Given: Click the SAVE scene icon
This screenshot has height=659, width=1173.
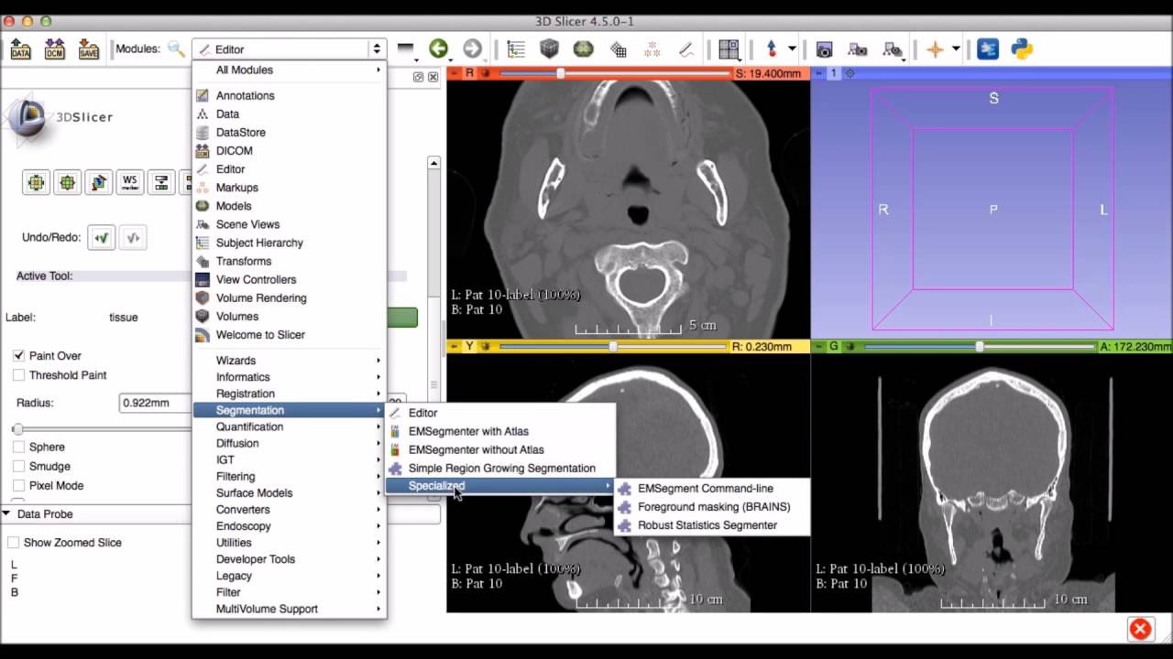Looking at the screenshot, I should click(x=88, y=49).
